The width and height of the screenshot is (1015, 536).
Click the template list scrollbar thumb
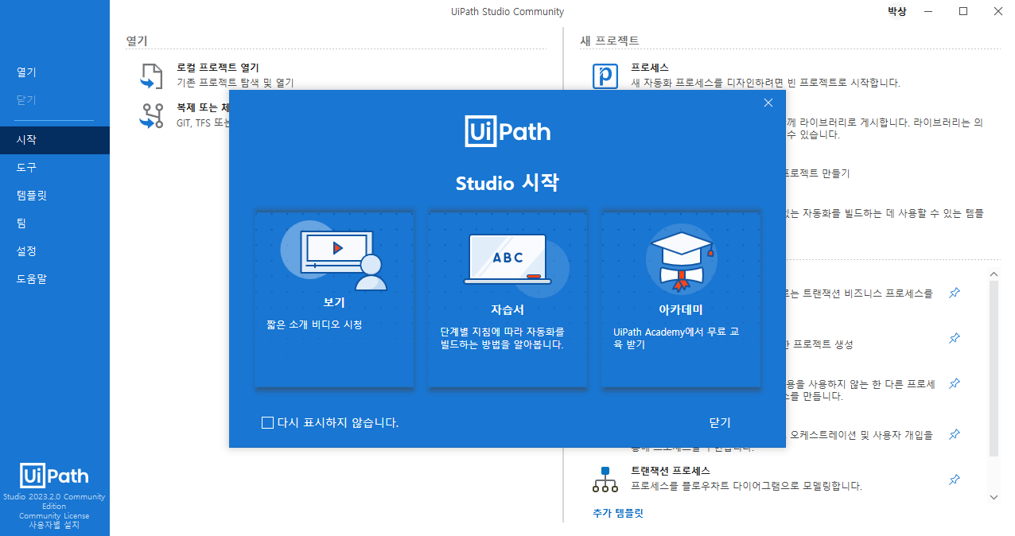(994, 368)
